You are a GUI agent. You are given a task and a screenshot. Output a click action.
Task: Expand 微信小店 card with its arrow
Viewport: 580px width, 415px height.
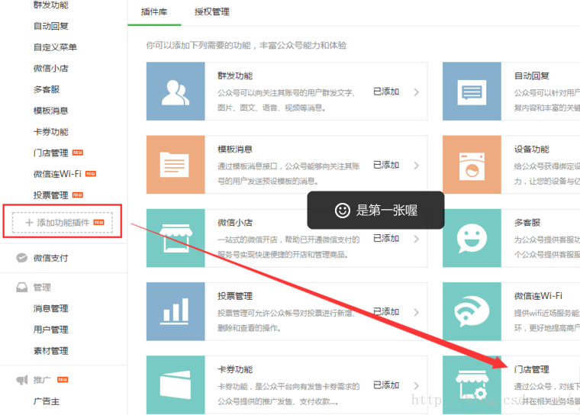pos(417,239)
